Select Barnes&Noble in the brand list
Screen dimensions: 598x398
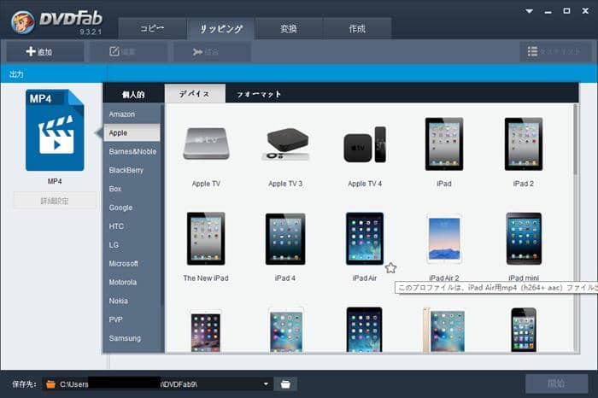[x=132, y=151]
